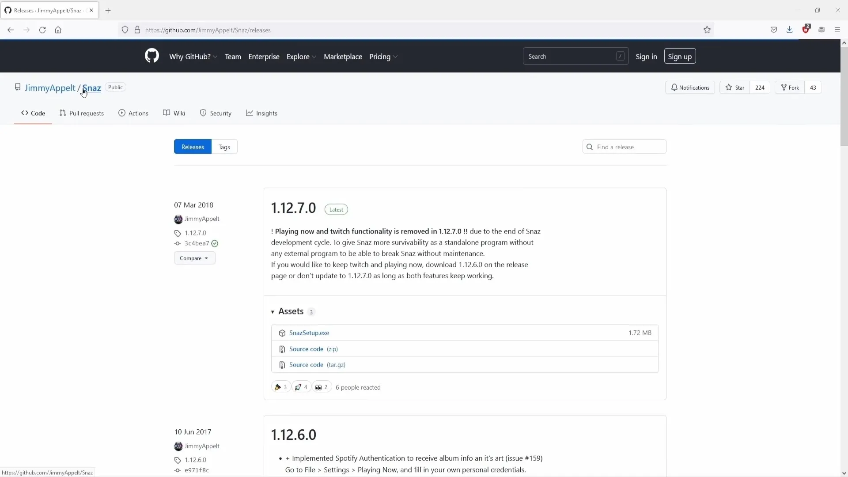Screen dimensions: 848x477
Task: Switch to the Tags view
Action: point(224,147)
